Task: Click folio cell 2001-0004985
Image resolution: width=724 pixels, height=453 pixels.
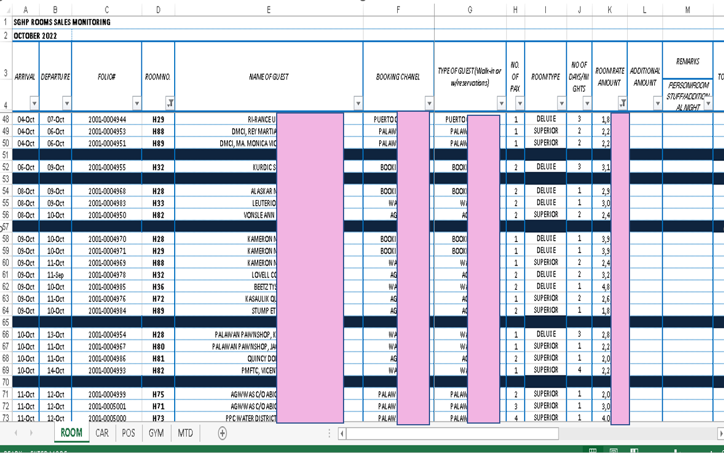Action: click(x=107, y=287)
